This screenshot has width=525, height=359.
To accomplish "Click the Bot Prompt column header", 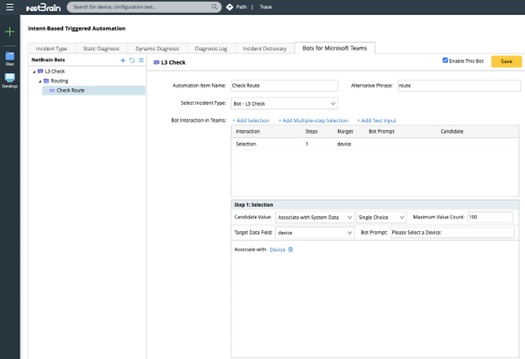I will pos(381,131).
